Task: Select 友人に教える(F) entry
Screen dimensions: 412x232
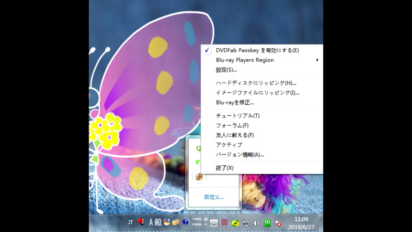Action: pyautogui.click(x=262, y=135)
